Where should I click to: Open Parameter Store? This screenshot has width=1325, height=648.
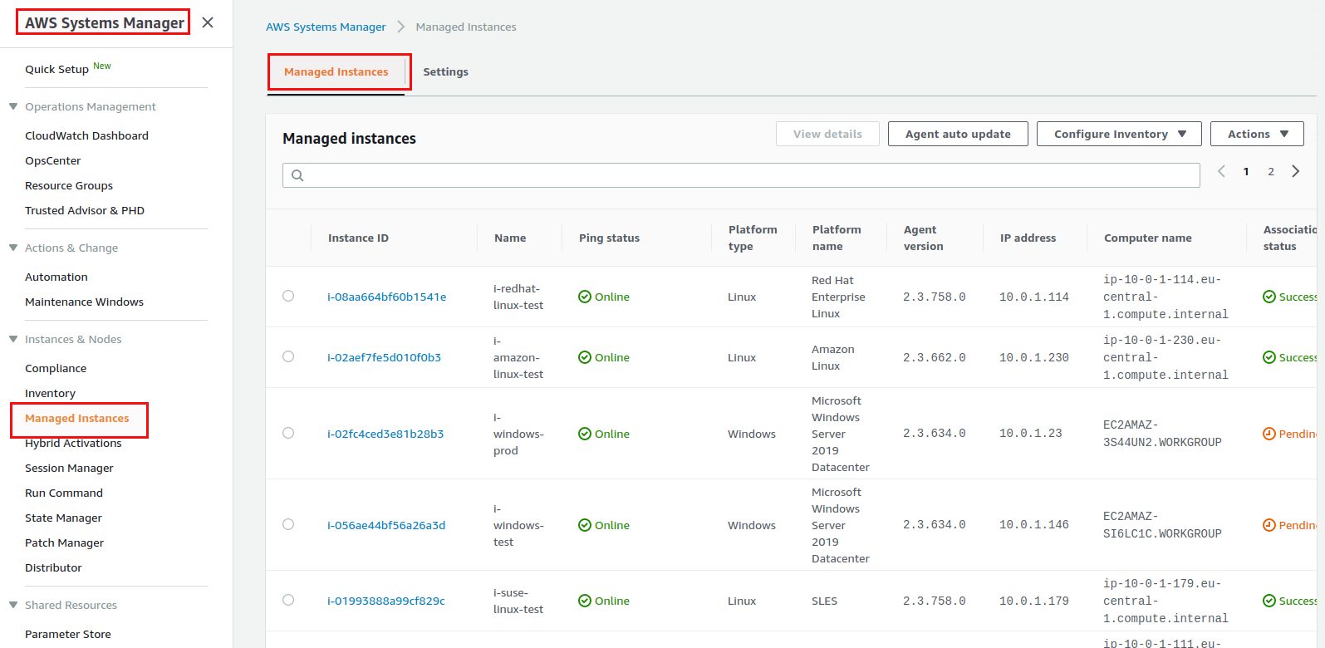68,634
